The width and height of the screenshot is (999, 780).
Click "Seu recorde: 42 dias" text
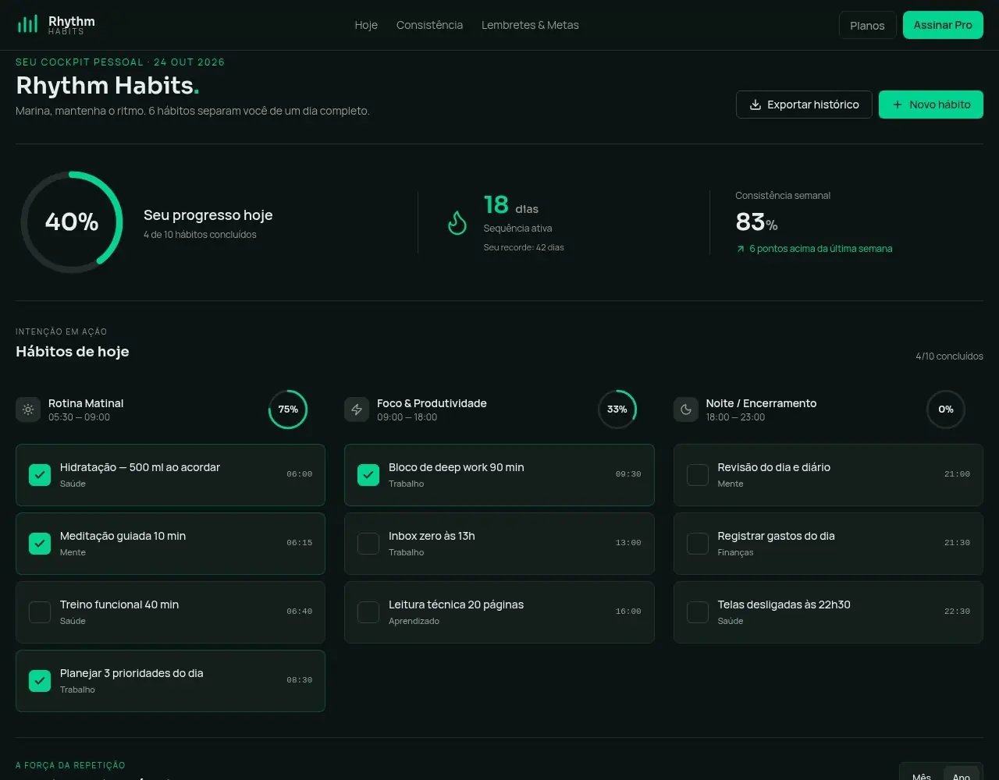(524, 247)
